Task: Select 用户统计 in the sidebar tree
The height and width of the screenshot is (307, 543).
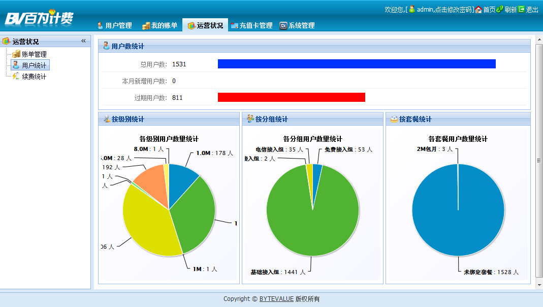Action: (x=34, y=65)
